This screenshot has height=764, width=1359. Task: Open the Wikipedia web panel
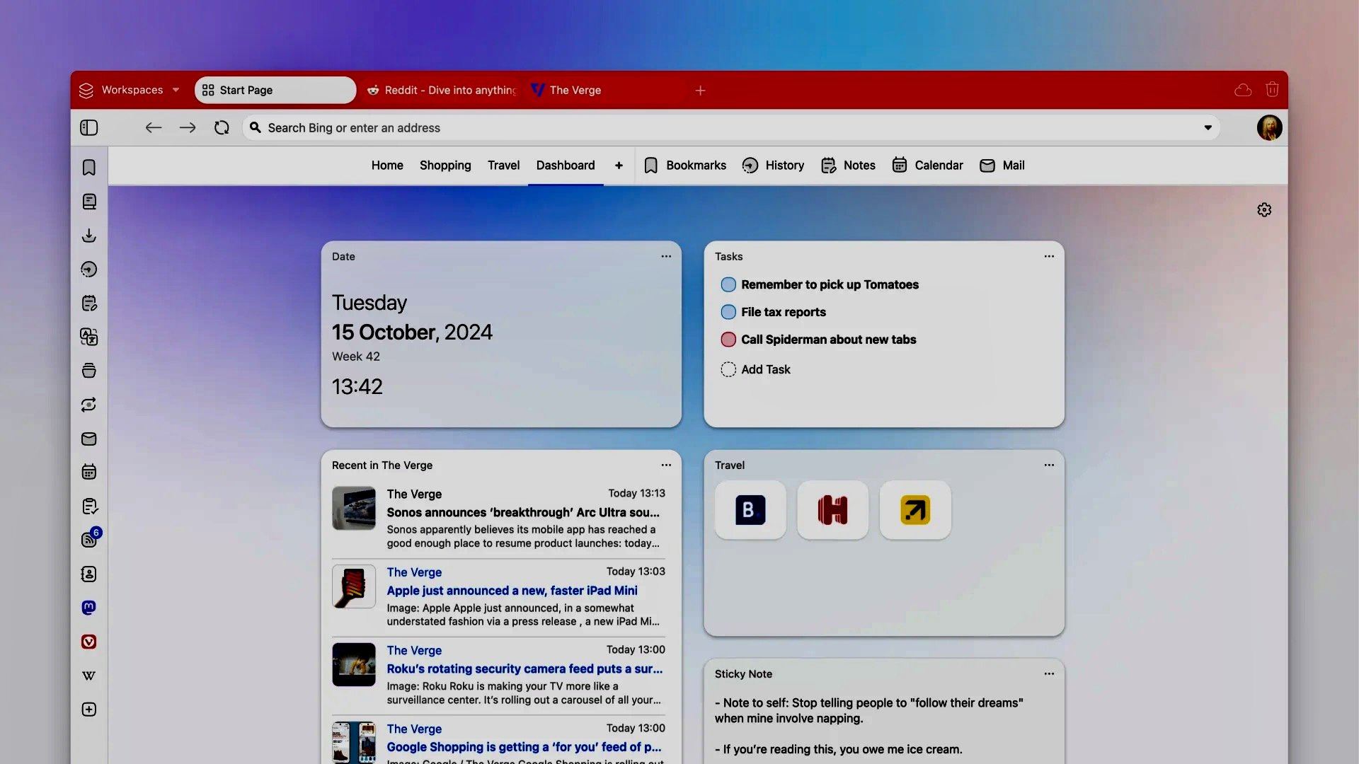point(88,675)
